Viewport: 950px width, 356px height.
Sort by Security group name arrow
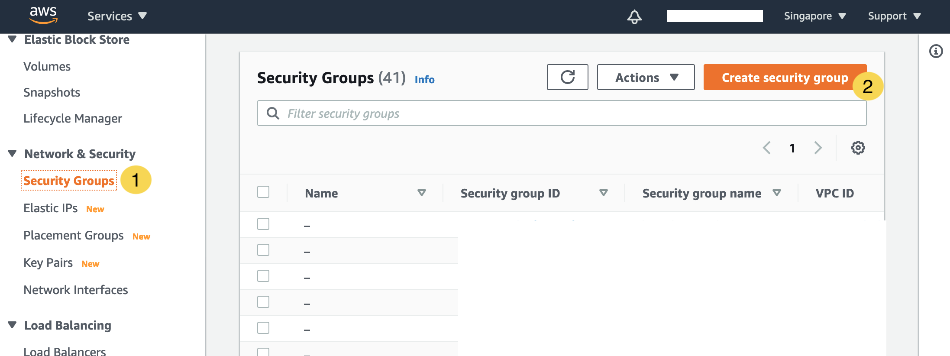776,193
